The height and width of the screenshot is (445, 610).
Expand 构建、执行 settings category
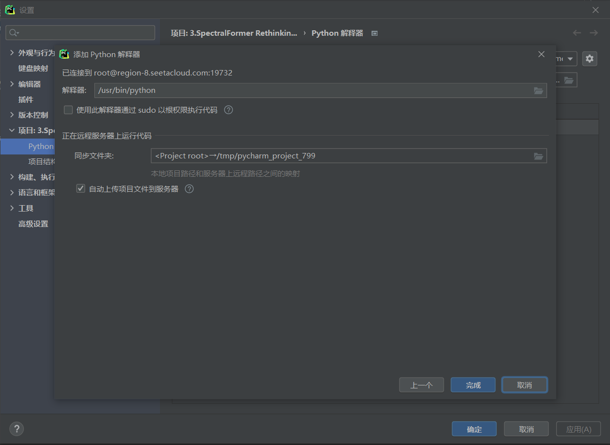pyautogui.click(x=12, y=177)
